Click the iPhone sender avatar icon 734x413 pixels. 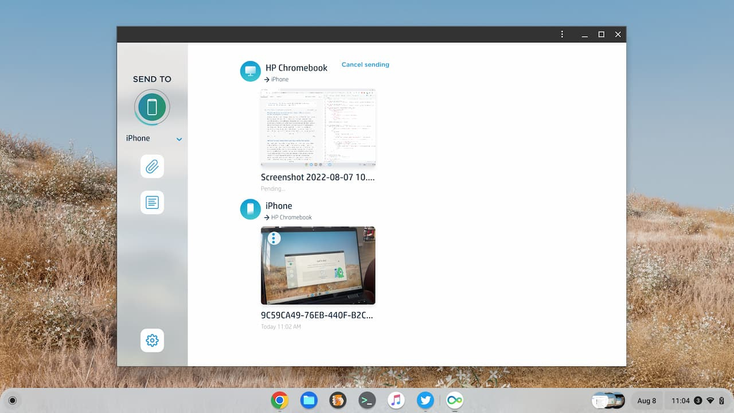pyautogui.click(x=251, y=209)
